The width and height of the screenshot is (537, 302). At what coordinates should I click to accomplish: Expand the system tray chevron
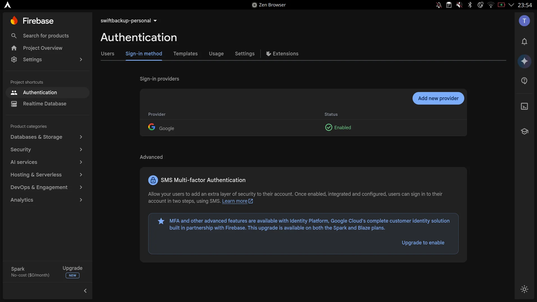pos(511,5)
